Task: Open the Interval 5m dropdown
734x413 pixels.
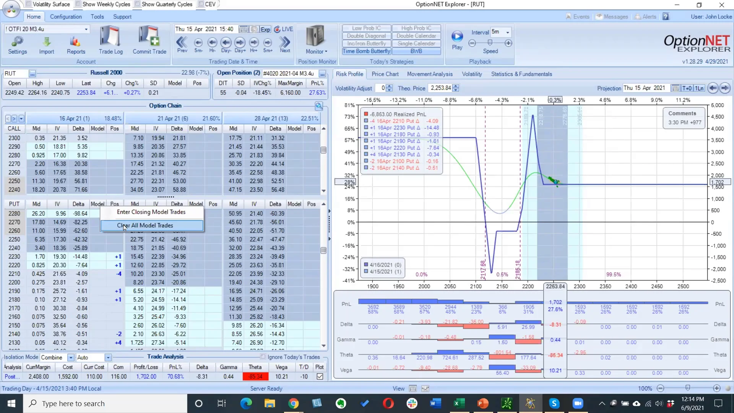Action: (508, 32)
